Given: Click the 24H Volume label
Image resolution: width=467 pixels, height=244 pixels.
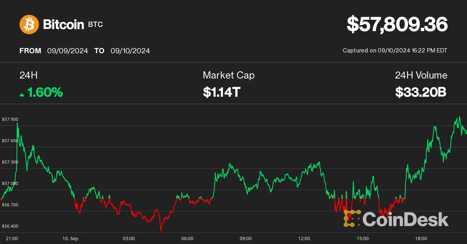Looking at the screenshot, I should [421, 75].
